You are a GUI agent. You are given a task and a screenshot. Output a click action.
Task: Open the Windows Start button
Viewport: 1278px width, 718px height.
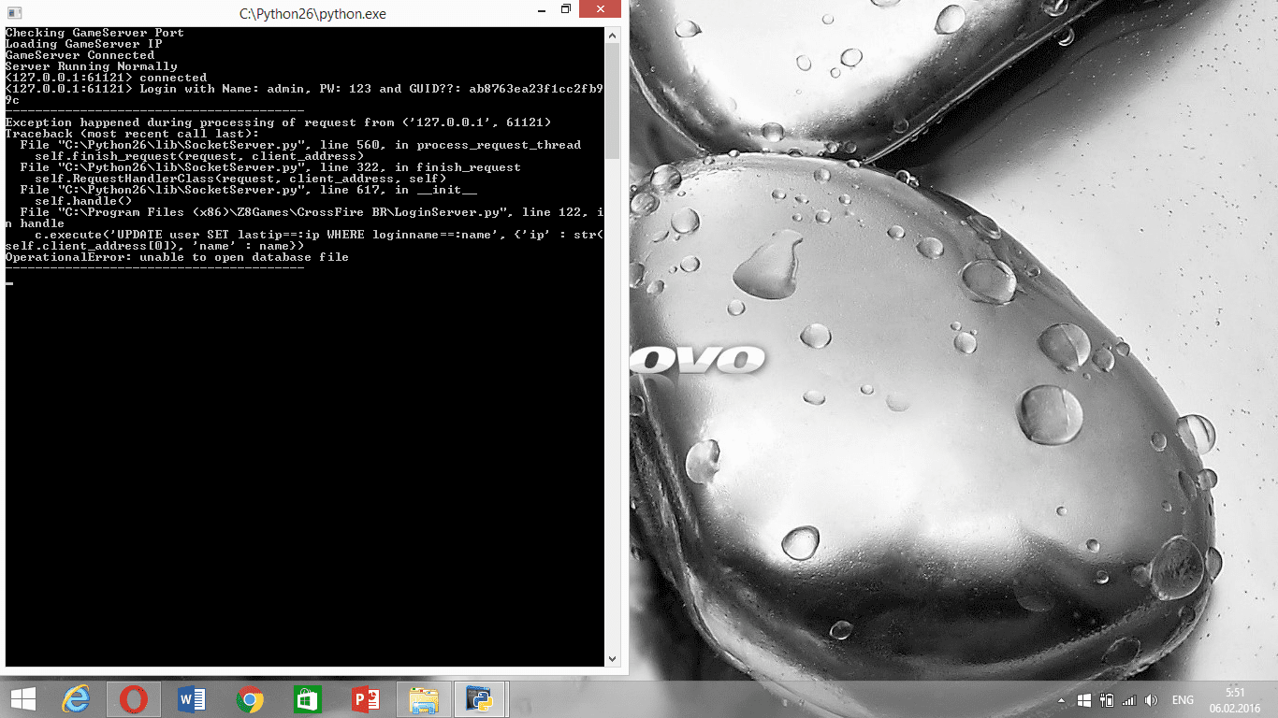(x=22, y=699)
